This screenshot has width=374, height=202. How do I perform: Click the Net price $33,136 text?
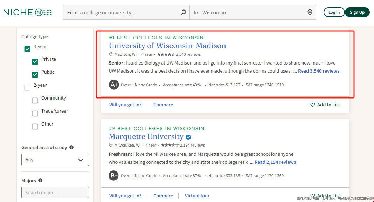point(224,175)
